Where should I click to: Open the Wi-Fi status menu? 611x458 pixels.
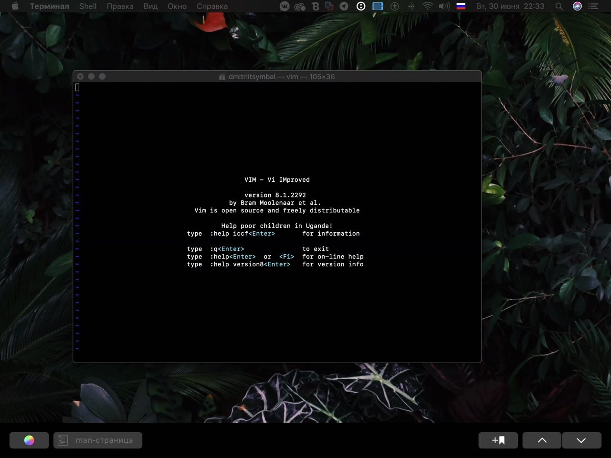coord(427,6)
